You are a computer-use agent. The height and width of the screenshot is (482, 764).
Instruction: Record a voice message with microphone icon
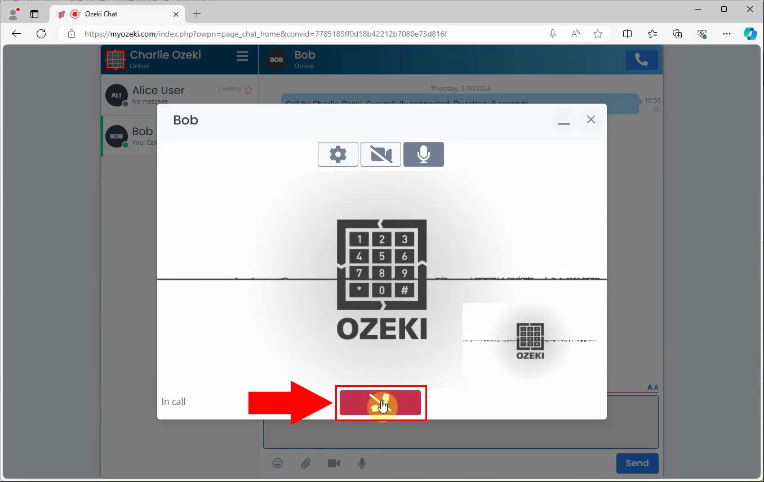click(362, 463)
